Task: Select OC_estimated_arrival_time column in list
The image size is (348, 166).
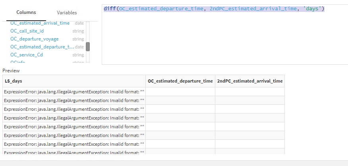Action: (40, 23)
